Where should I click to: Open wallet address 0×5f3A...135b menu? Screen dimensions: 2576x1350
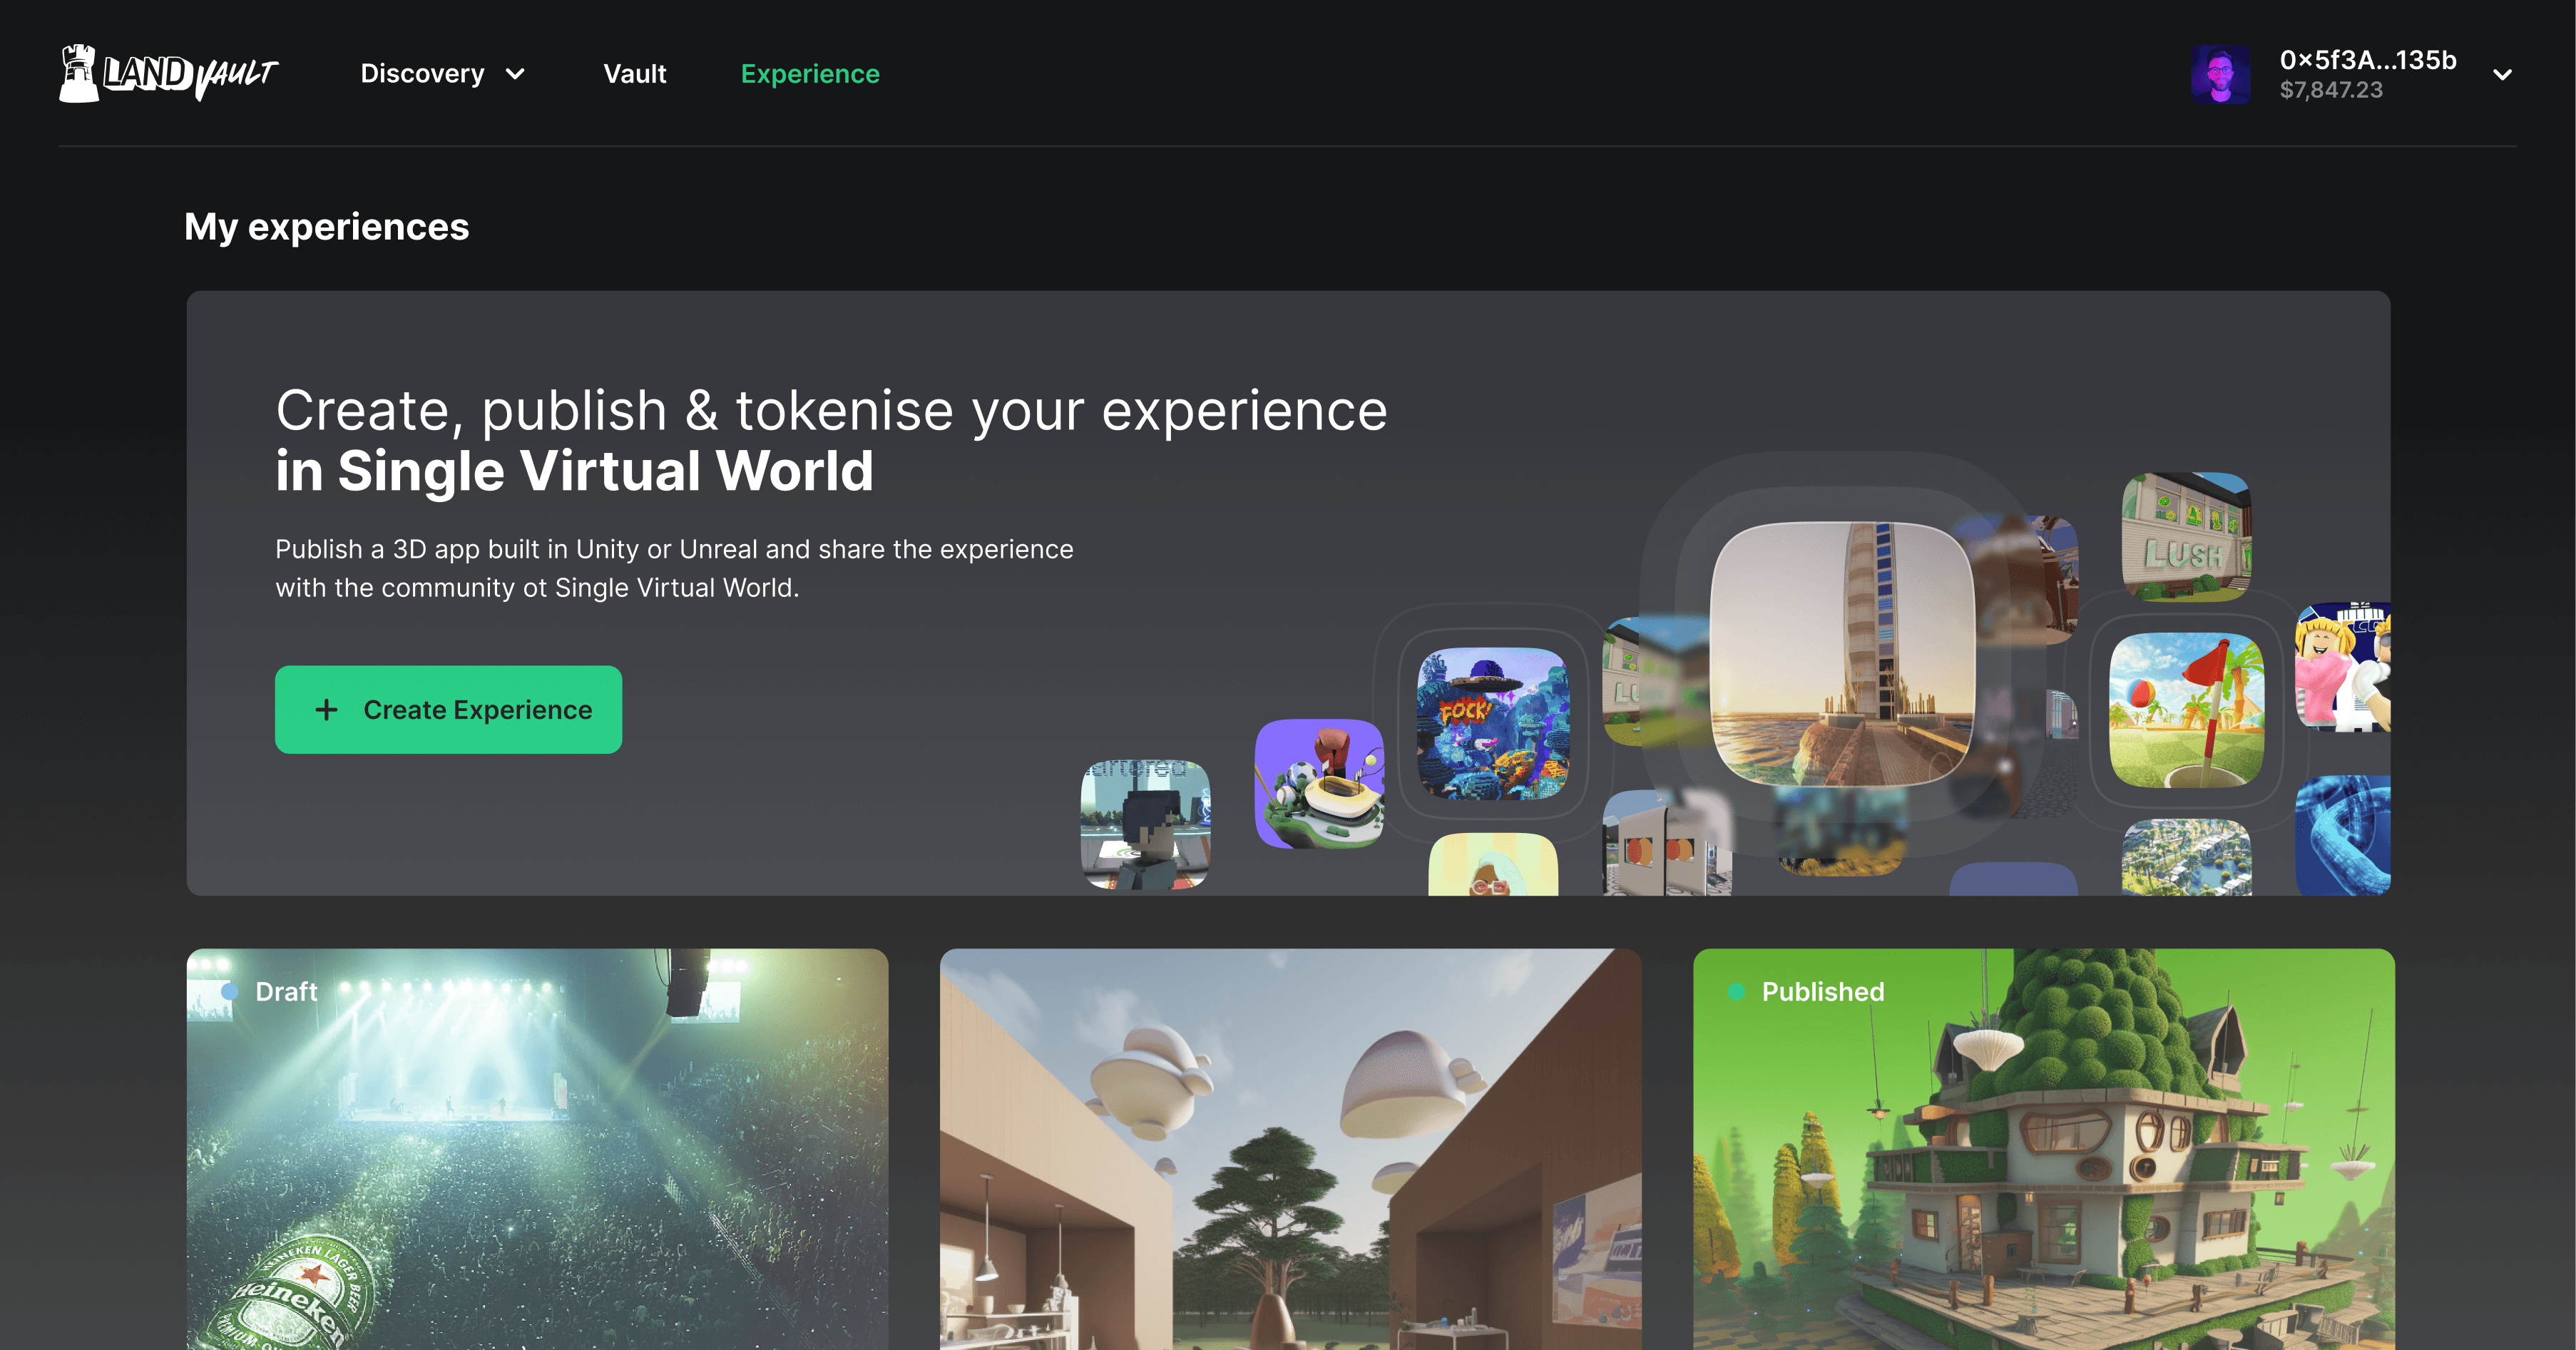click(x=2367, y=60)
